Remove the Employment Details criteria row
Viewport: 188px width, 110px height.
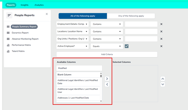(x=161, y=24)
